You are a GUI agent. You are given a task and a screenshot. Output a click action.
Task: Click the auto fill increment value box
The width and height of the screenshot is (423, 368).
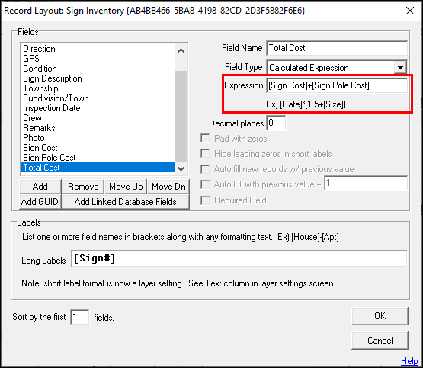[366, 184]
